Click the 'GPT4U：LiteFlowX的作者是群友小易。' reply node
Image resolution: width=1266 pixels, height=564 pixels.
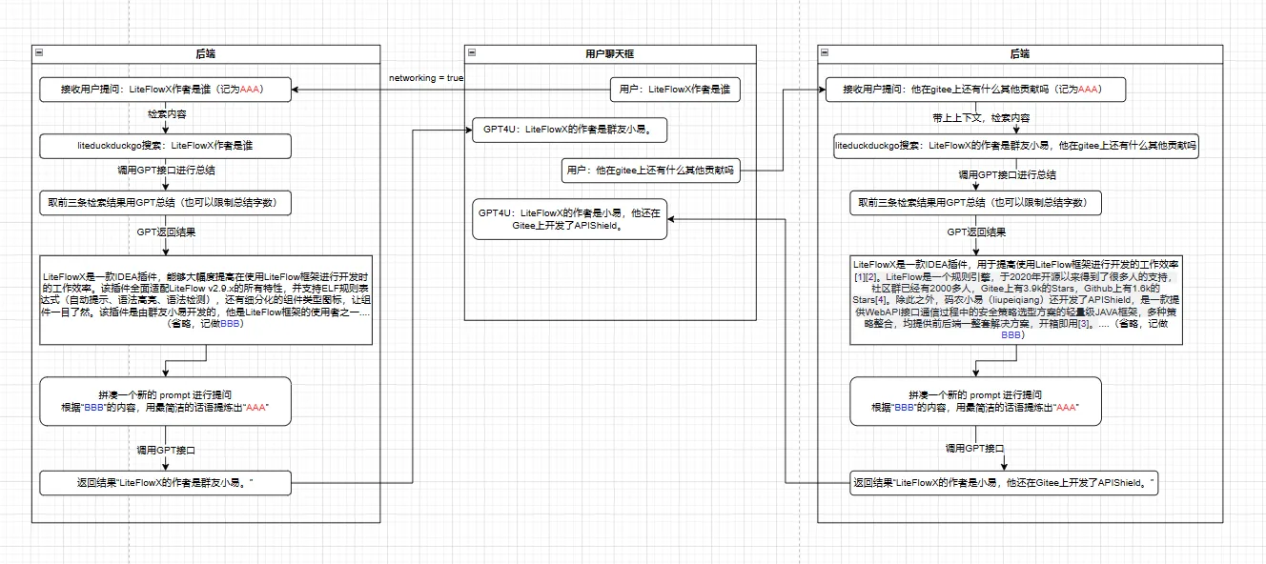(566, 130)
